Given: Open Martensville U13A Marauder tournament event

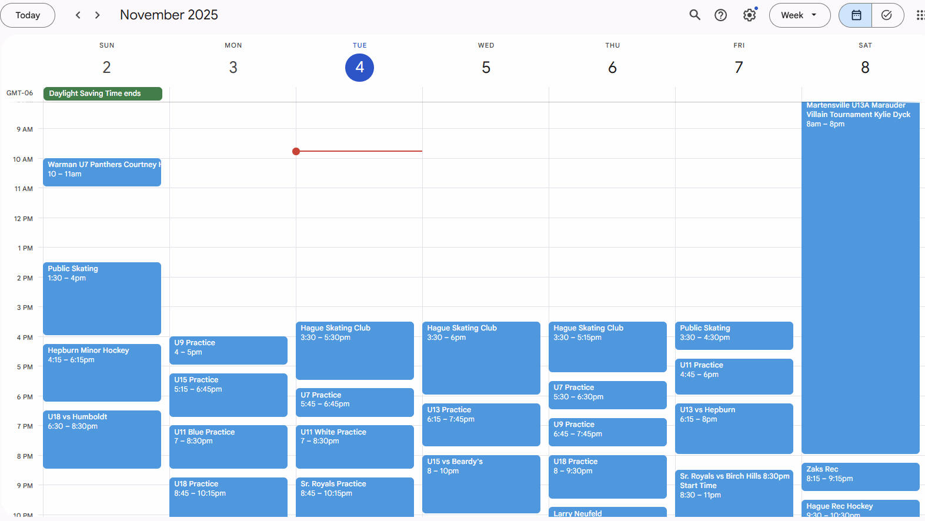Looking at the screenshot, I should tap(860, 276).
